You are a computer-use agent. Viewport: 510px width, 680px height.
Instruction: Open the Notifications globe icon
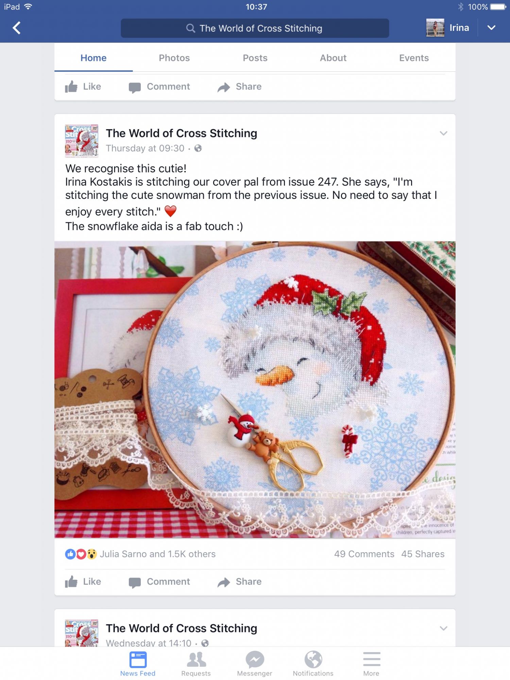(313, 660)
